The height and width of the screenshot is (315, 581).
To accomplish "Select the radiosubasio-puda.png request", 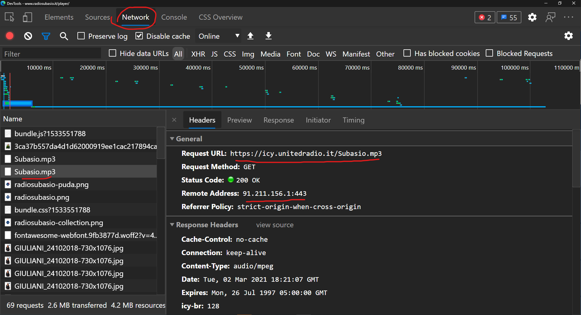I will point(79,184).
